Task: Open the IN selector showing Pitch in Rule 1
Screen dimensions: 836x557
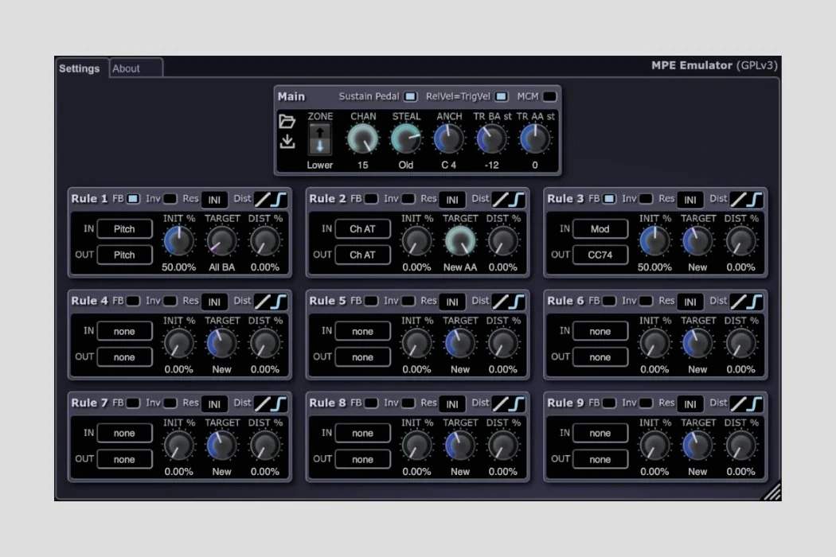Action: coord(123,228)
